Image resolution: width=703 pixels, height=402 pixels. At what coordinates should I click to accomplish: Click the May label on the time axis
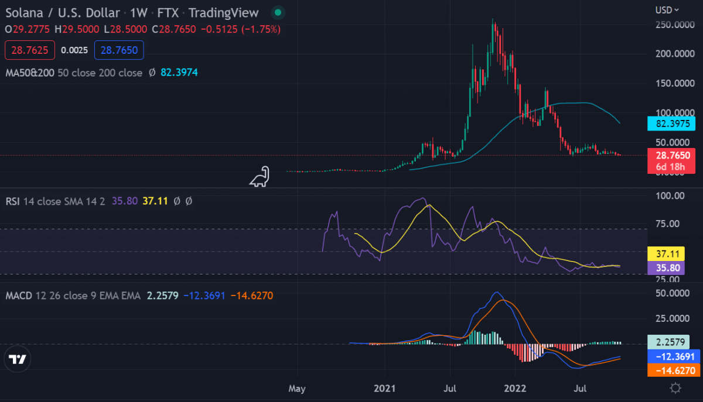[x=298, y=388]
